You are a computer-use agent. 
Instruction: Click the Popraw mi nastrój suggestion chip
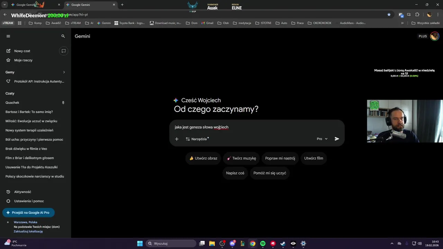pyautogui.click(x=280, y=158)
